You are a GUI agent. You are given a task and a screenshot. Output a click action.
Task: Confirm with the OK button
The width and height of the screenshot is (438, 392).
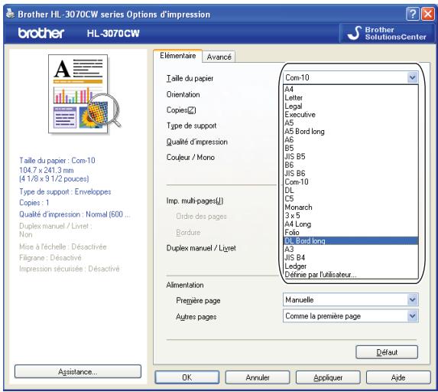[x=187, y=377]
